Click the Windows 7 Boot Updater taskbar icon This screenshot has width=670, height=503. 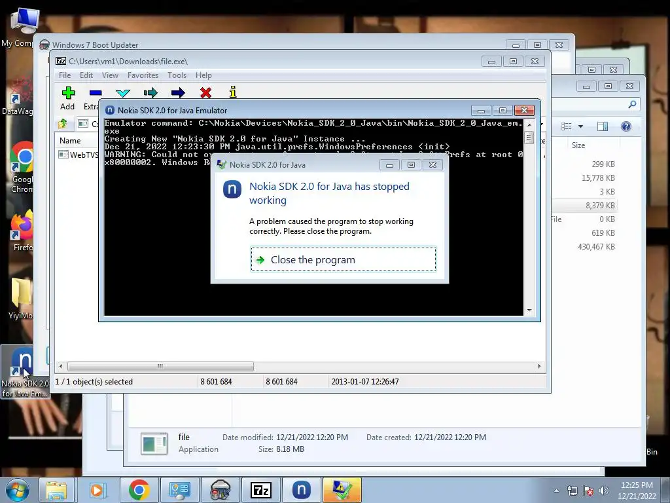pos(220,490)
